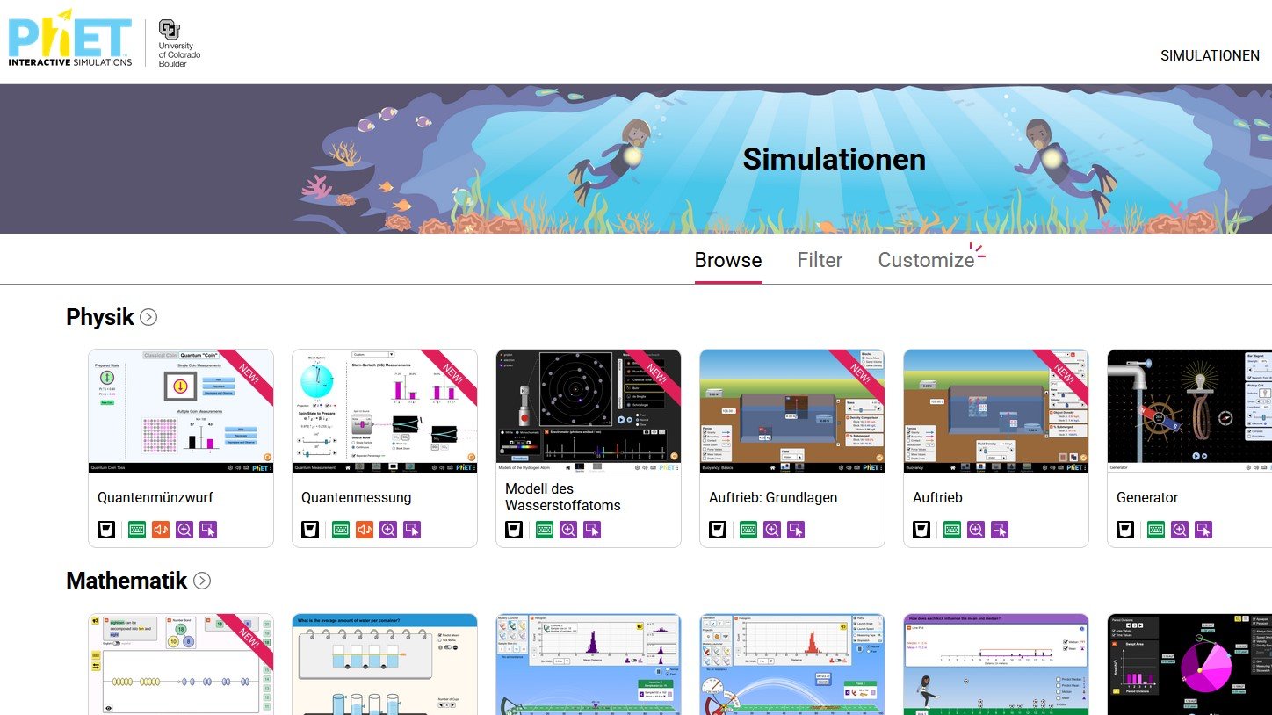The height and width of the screenshot is (715, 1272).
Task: Select the Browse tab
Action: 728,260
